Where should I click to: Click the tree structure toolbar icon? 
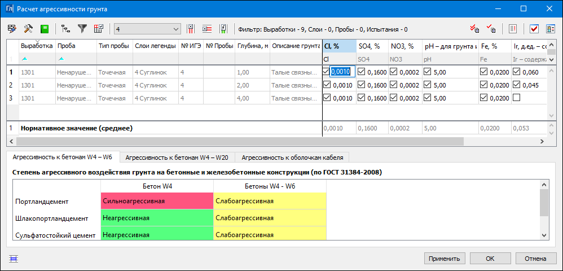[x=65, y=29]
